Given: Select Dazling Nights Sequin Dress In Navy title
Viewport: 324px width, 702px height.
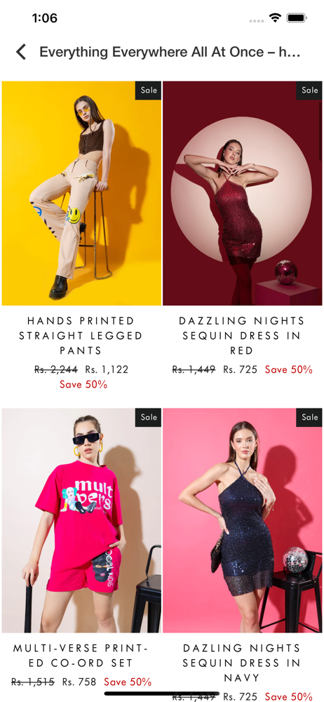Looking at the screenshot, I should click(x=242, y=663).
